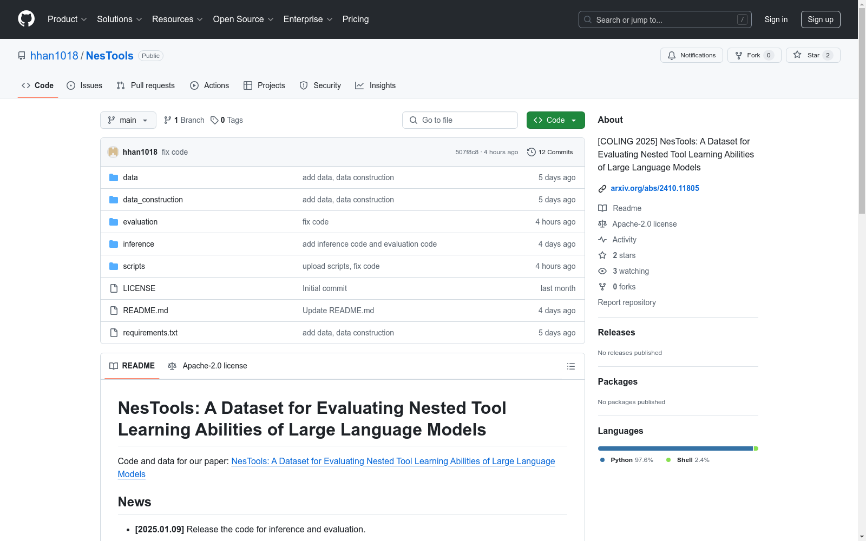This screenshot has height=541, width=866.
Task: Click the Notifications bell button
Action: [691, 55]
